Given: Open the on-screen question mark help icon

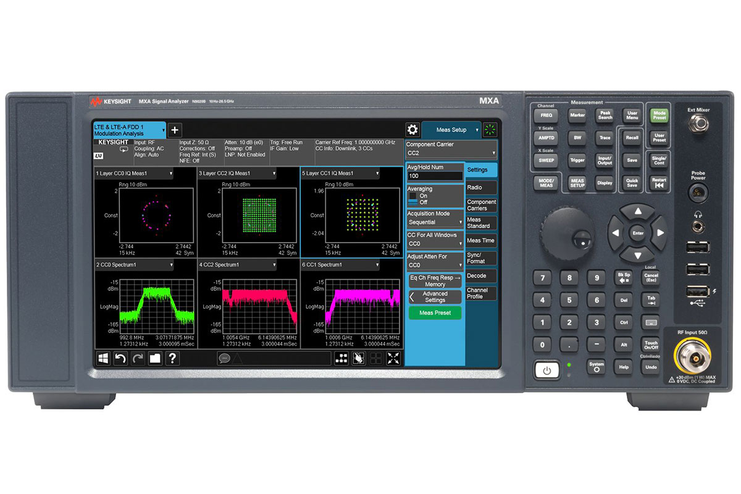Looking at the screenshot, I should [x=172, y=358].
